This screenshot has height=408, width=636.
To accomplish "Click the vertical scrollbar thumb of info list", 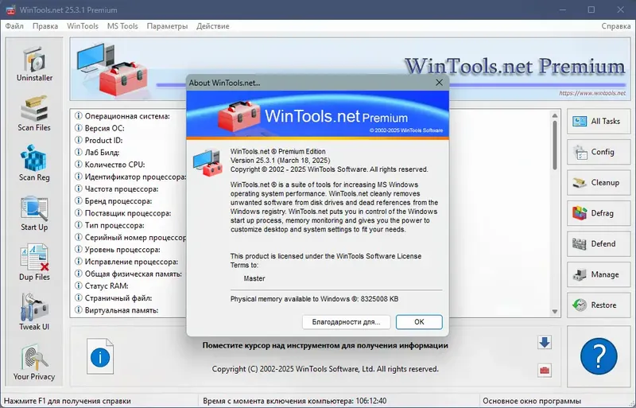I will point(555,146).
